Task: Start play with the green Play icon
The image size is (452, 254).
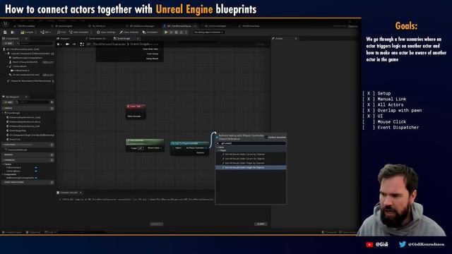Action: pos(166,32)
